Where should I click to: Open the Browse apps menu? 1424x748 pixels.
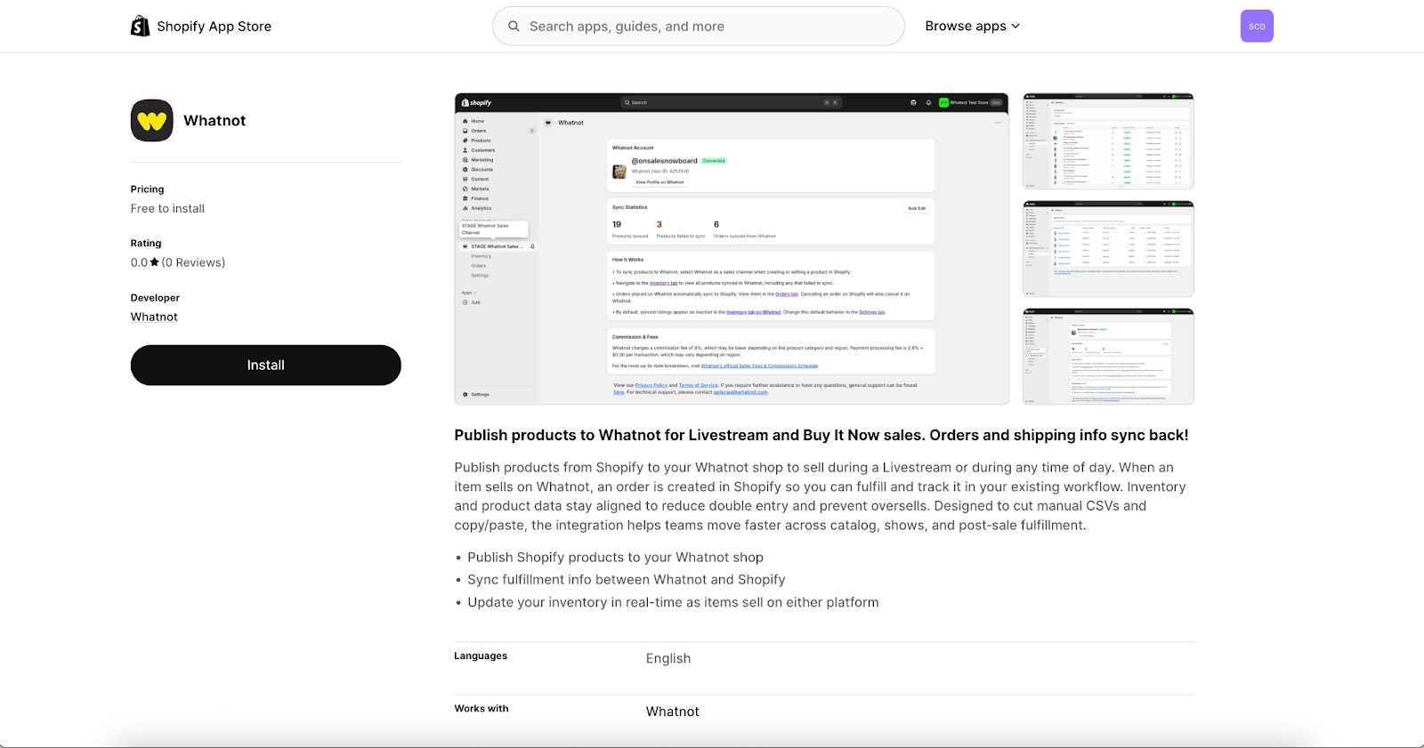click(965, 26)
